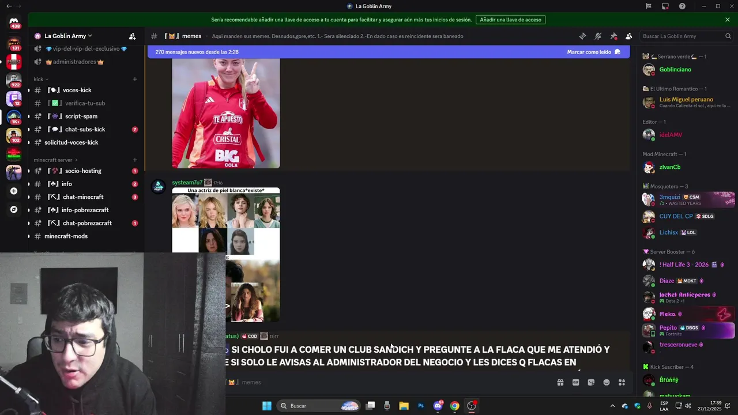Open pinned messages pin icon
Screen dimensions: 738x415
(x=613, y=36)
